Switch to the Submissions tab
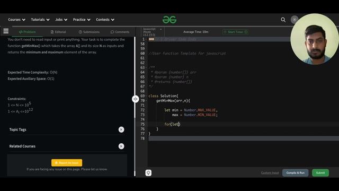The width and height of the screenshot is (339, 191). 89,32
